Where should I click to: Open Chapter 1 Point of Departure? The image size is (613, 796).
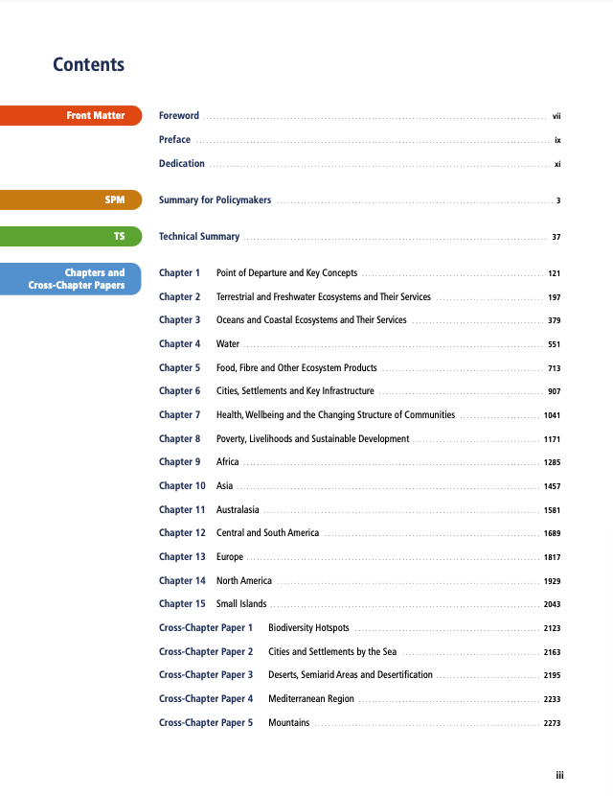(286, 273)
